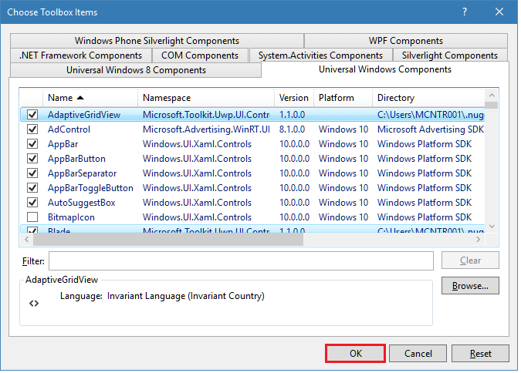This screenshot has width=521, height=373.
Task: Click inside the Filter text field
Action: 240,260
